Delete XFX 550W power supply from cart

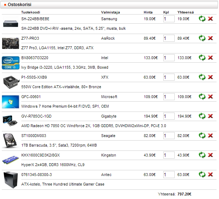click(x=210, y=77)
